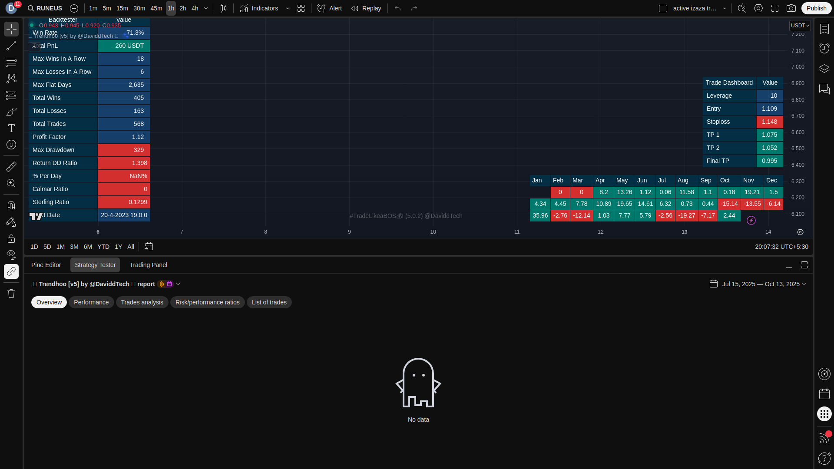Screen dimensions: 834x469
Task: Select the trend line drawing tool
Action: (x=11, y=46)
